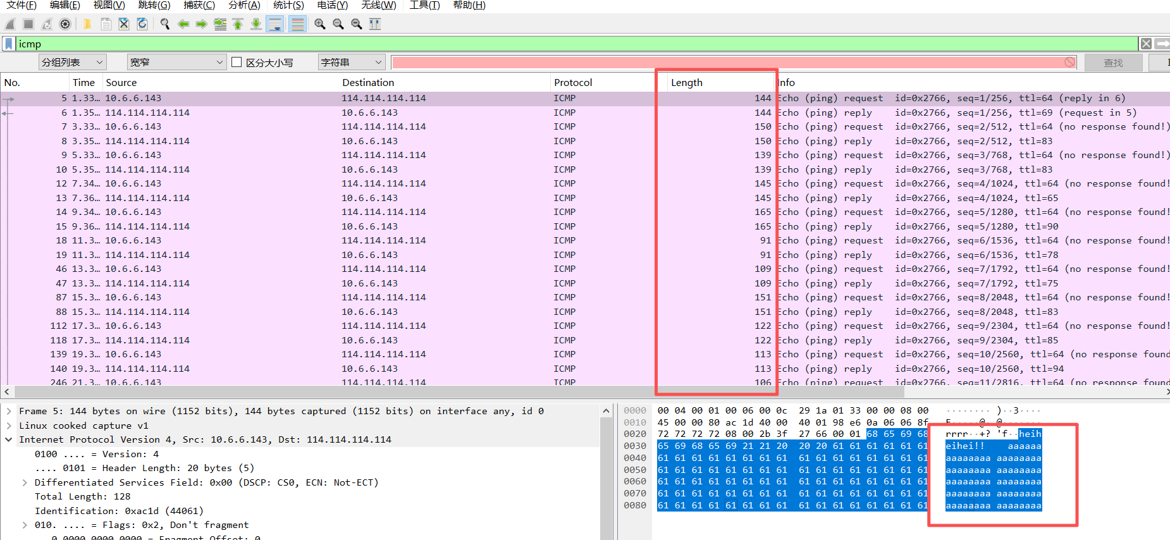
Task: Open the 字符串 search type dropdown
Action: [x=352, y=62]
